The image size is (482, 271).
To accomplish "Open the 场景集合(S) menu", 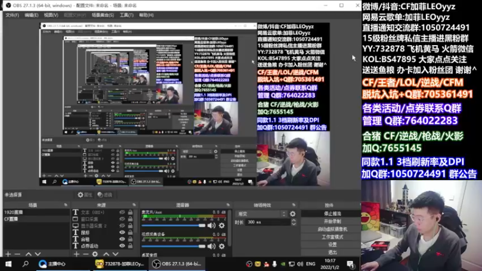I will (x=102, y=15).
